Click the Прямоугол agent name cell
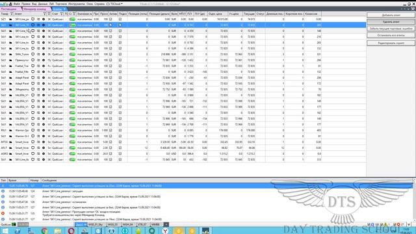Image resolution: width=416 pixels, height=234 pixels. tap(22, 60)
